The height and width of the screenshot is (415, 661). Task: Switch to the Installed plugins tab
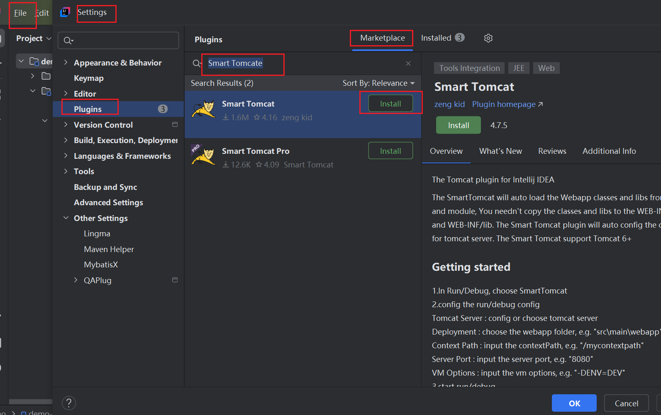pos(442,38)
